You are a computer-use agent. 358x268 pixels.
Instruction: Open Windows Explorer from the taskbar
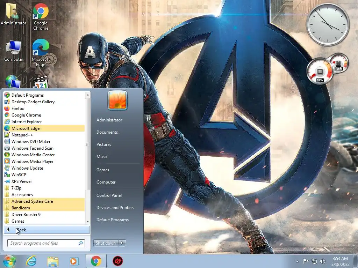[53, 261]
